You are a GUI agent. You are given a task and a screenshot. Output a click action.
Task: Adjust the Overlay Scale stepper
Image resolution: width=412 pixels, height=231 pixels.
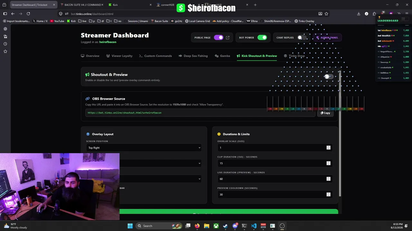coord(328,148)
